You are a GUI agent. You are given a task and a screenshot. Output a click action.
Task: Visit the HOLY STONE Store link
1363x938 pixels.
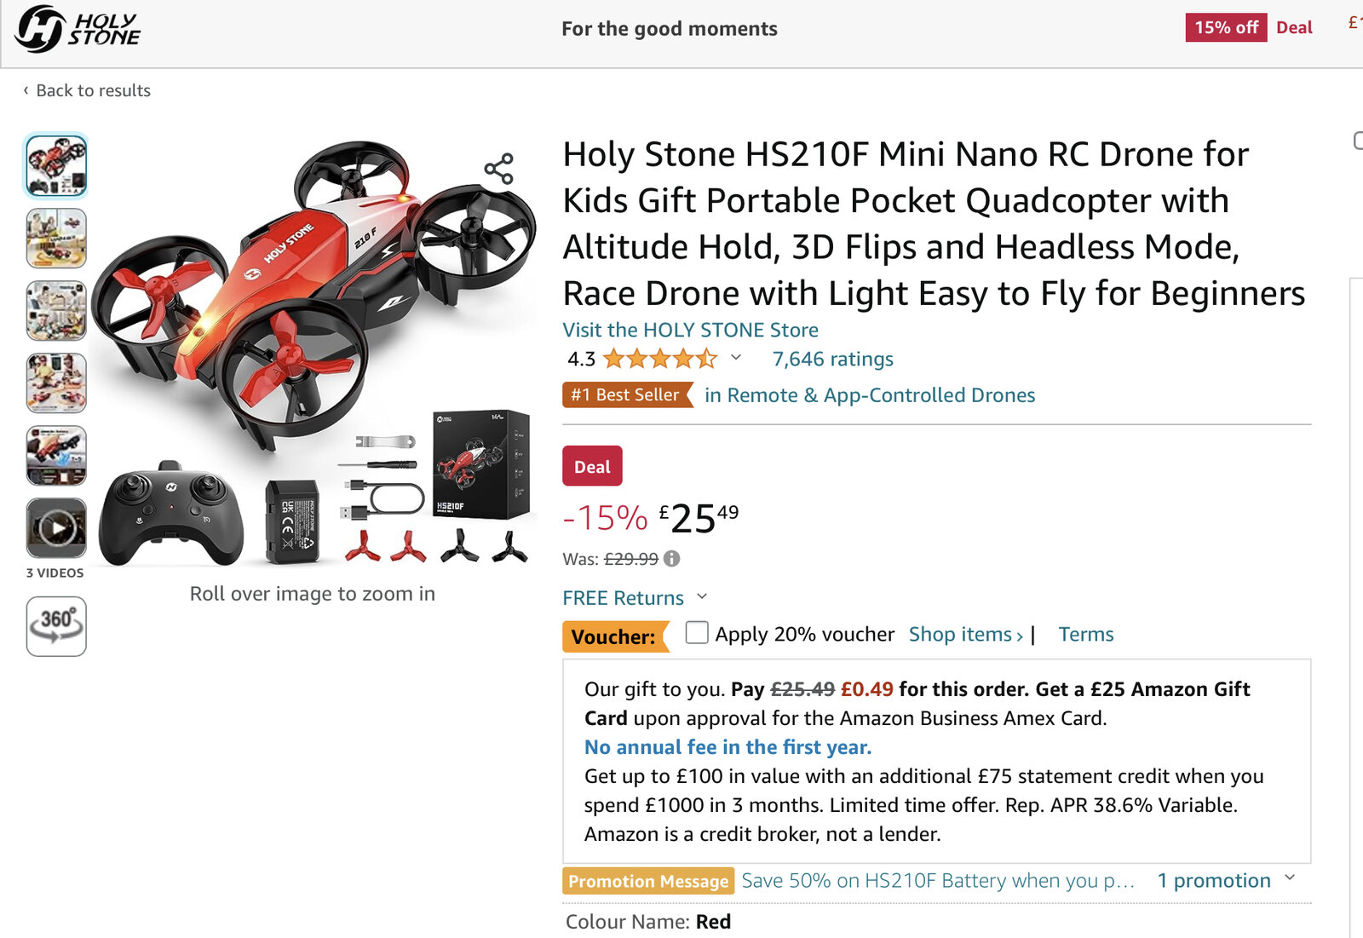click(690, 330)
